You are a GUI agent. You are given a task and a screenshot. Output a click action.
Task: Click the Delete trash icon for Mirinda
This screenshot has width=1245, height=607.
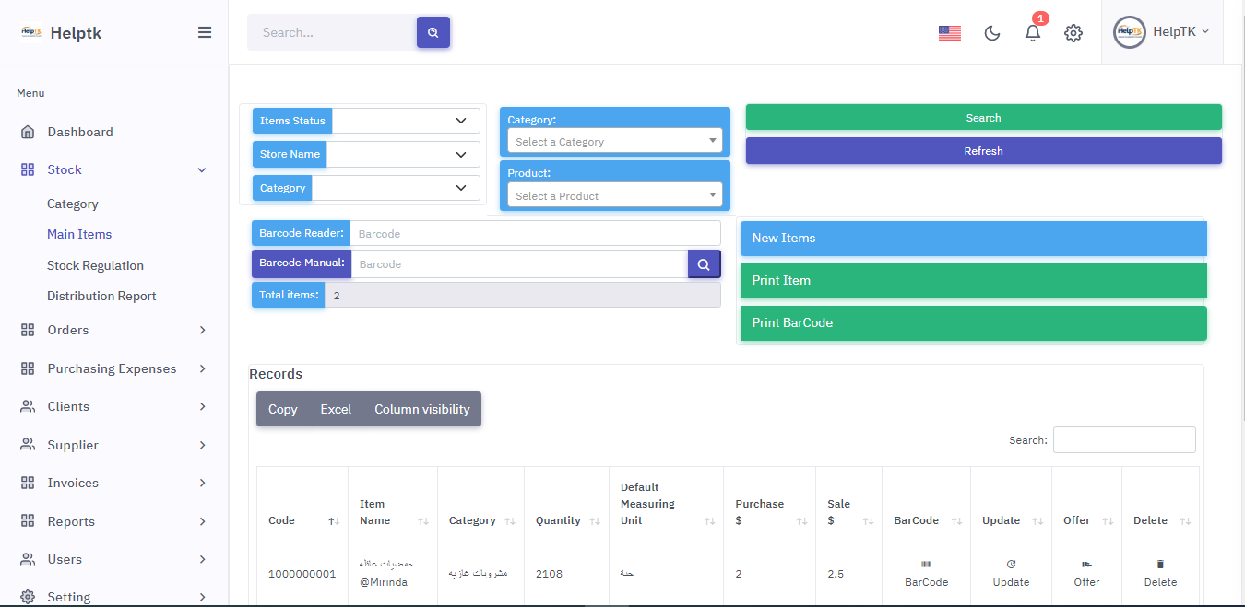(x=1160, y=565)
